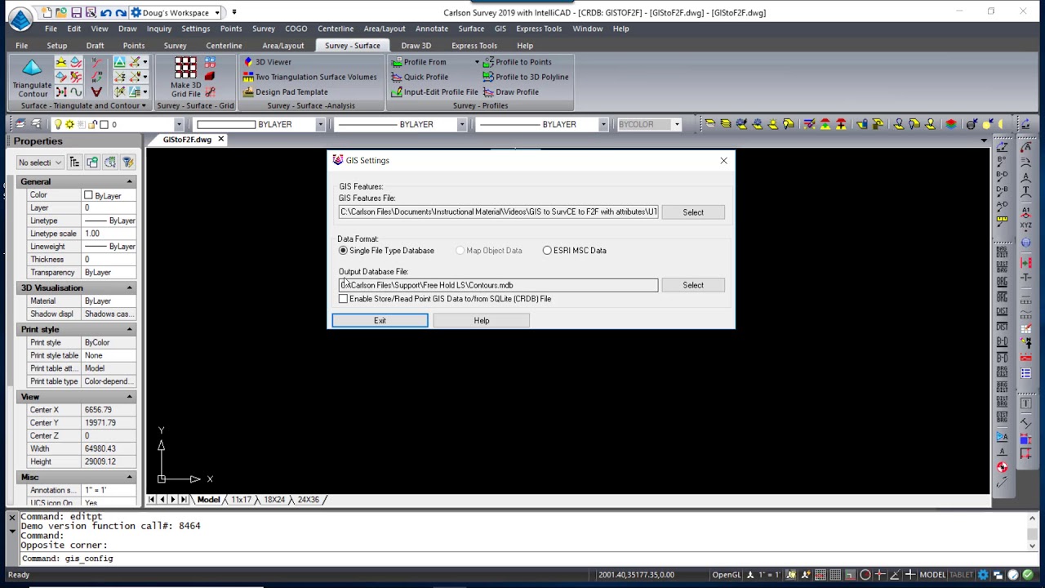The image size is (1045, 588).
Task: Open the GIS menu
Action: (500, 29)
